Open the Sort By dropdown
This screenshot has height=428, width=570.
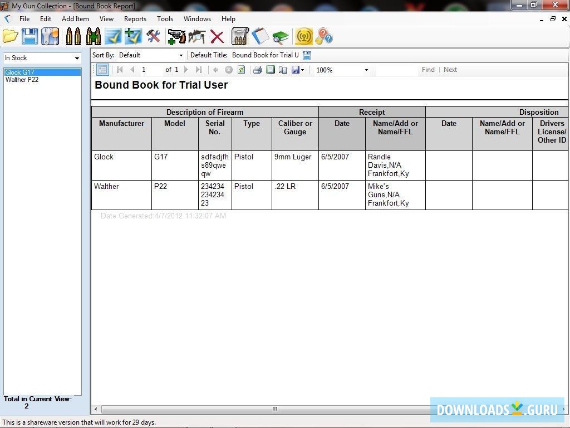pyautogui.click(x=181, y=55)
